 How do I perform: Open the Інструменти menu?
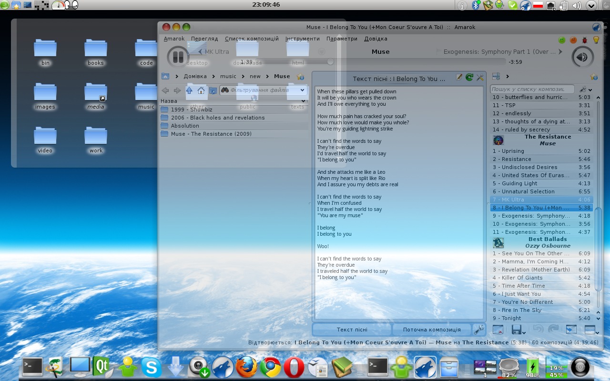coord(302,39)
